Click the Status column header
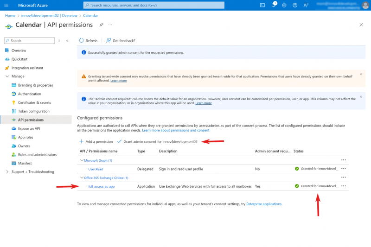The height and width of the screenshot is (247, 371). [298, 151]
